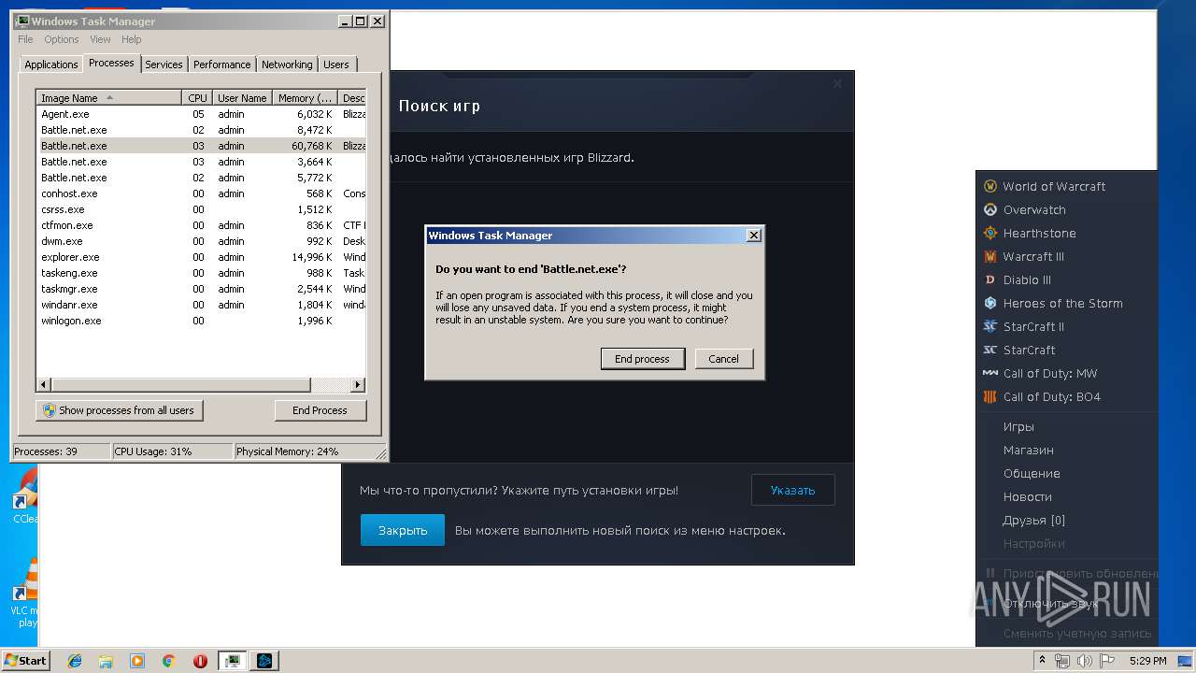Viewport: 1196px width, 673px height.
Task: Select ctfmon.exe process row
Action: coord(201,225)
